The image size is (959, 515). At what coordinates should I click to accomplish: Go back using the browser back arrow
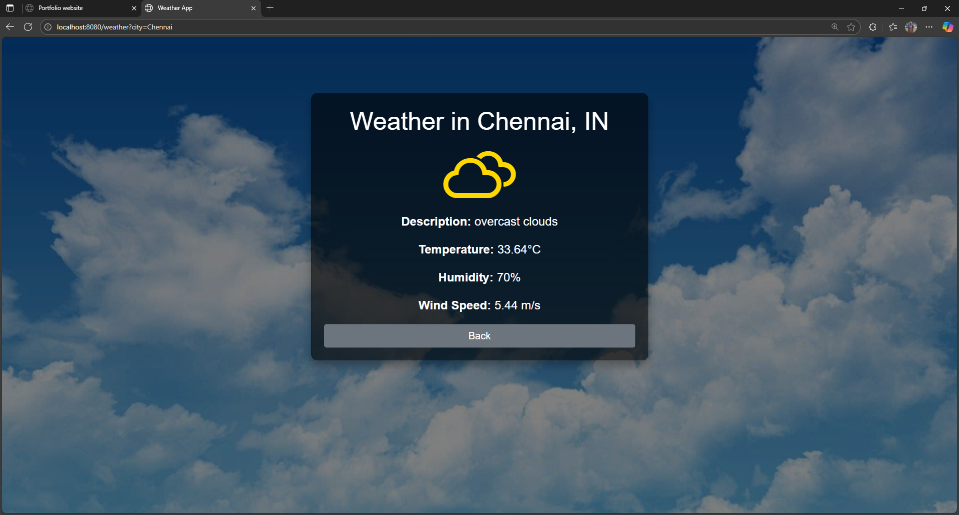10,27
